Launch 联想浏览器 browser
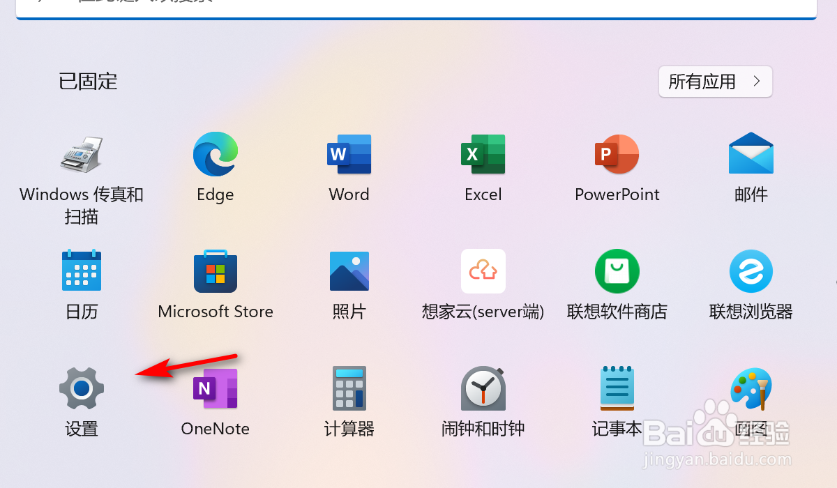This screenshot has width=837, height=488. 751,270
